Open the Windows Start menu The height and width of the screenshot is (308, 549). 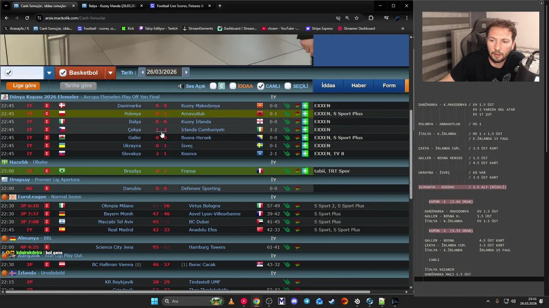(154, 301)
